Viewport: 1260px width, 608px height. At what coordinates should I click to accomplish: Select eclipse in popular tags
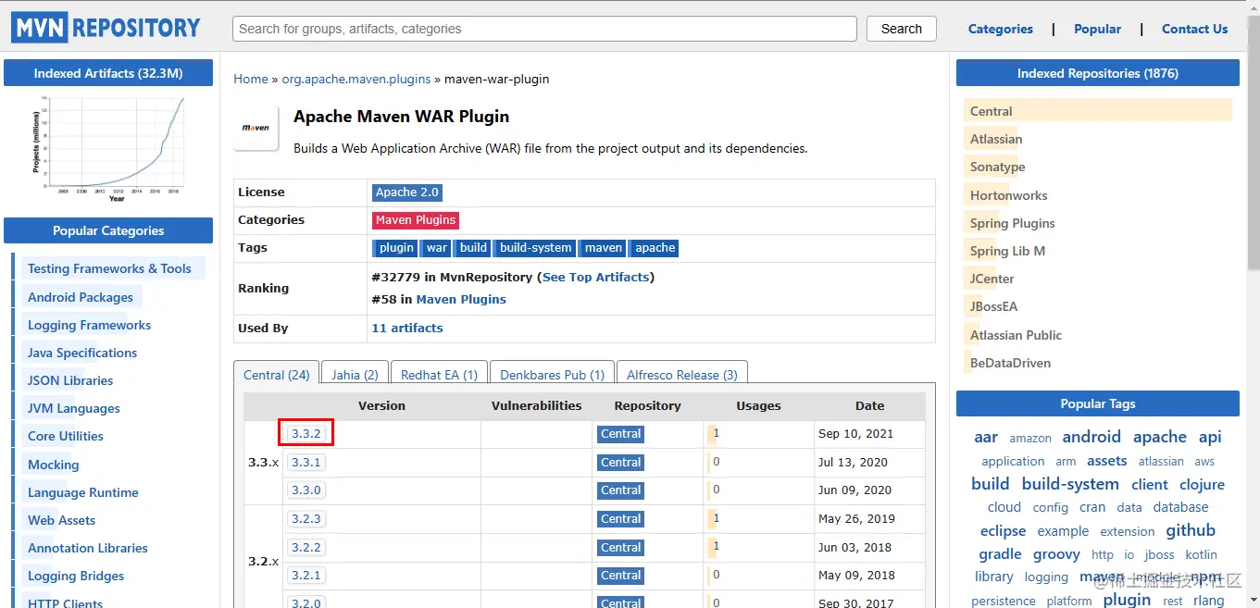click(x=1003, y=531)
